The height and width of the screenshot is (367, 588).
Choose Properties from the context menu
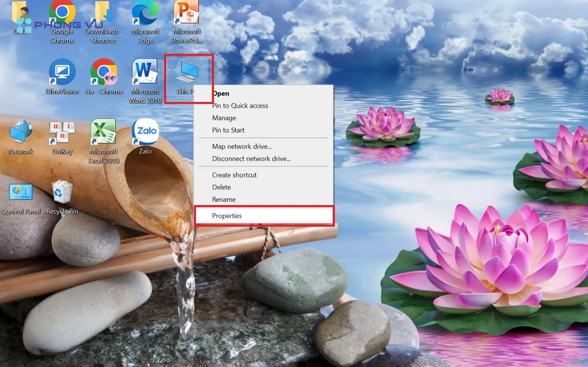coord(227,216)
